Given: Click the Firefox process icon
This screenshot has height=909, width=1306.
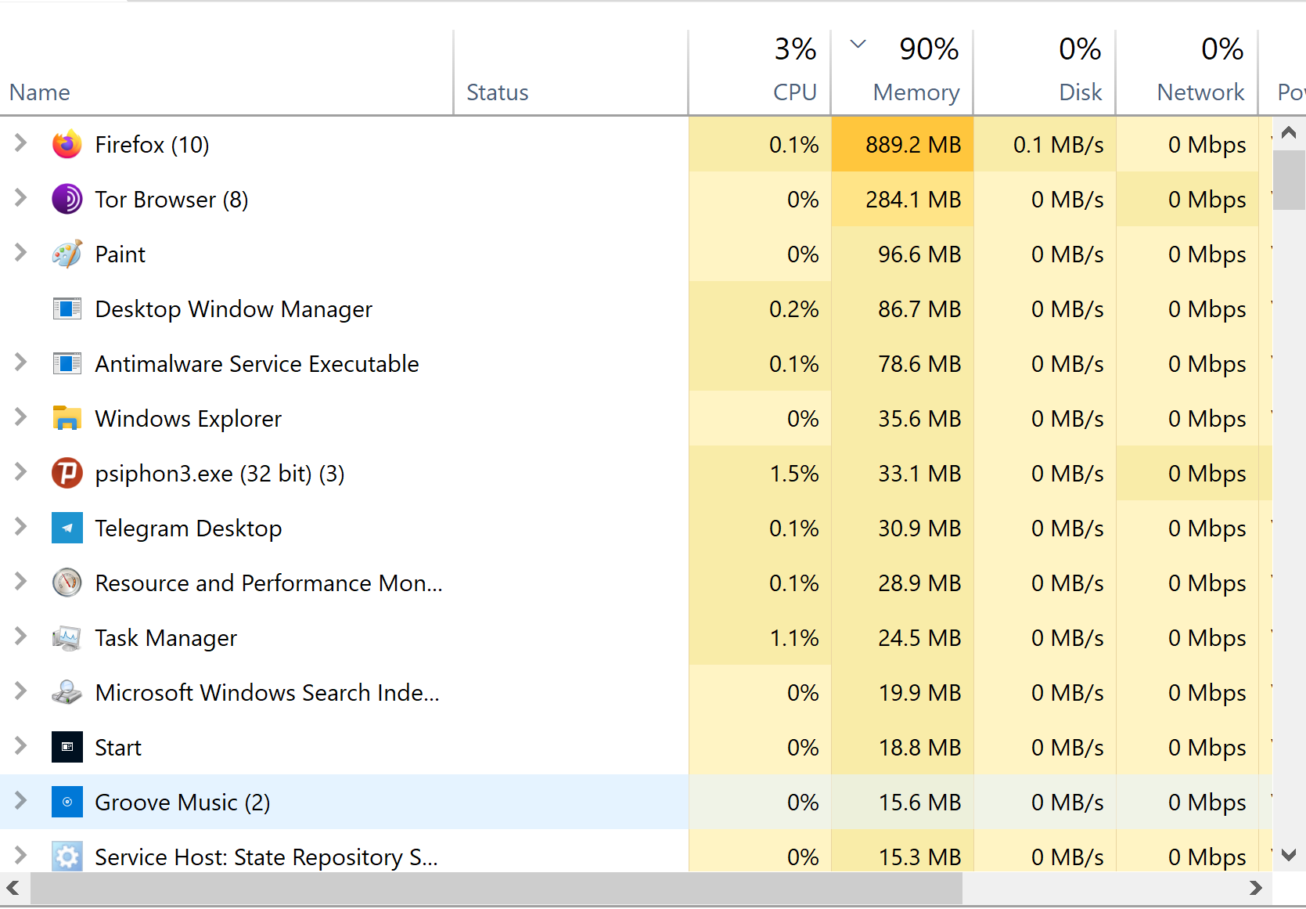Looking at the screenshot, I should (x=67, y=145).
